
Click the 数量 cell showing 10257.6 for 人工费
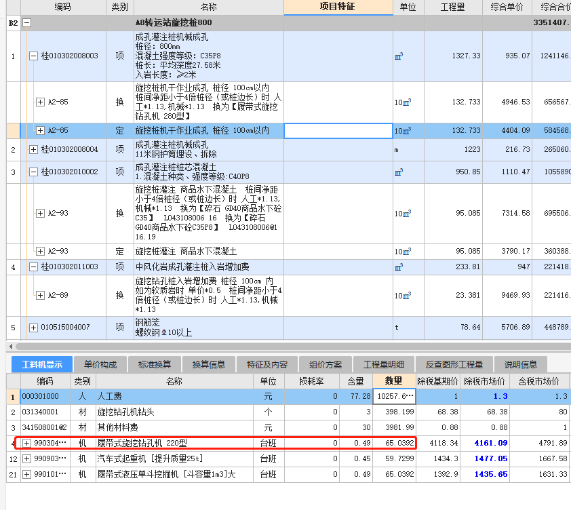coord(395,396)
